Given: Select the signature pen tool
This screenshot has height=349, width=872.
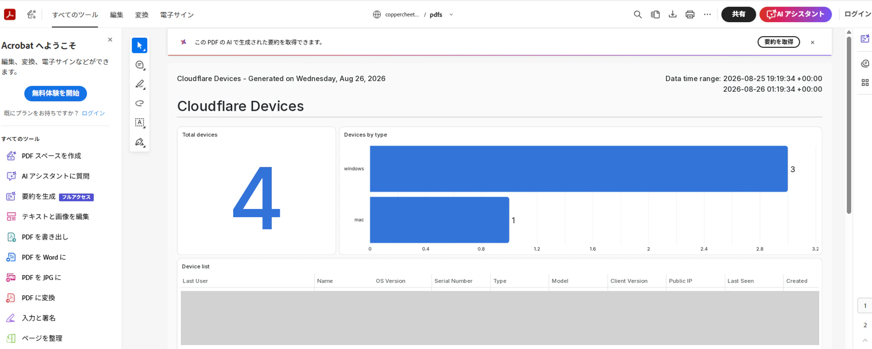Looking at the screenshot, I should click(x=140, y=142).
